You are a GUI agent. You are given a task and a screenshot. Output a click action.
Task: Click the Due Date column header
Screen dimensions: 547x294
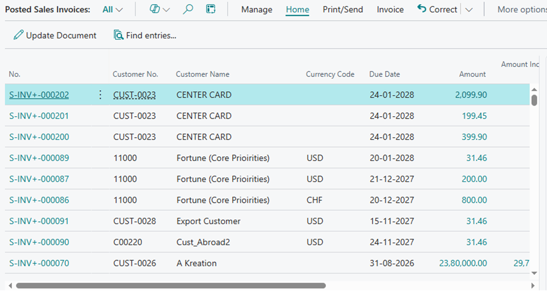point(385,74)
